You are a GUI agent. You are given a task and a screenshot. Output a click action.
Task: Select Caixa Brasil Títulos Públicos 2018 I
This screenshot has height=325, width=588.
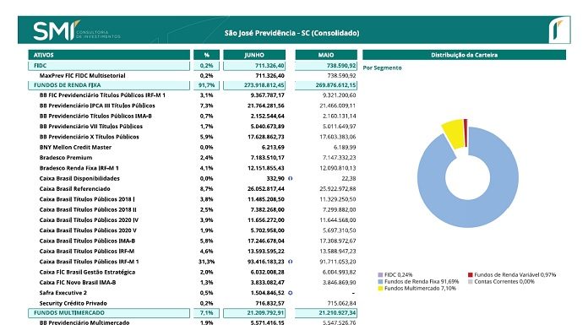[87, 199]
